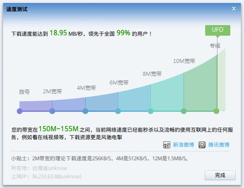244x188 pixels.
Task: Click the Sina Weibo share icon
Action: pyautogui.click(x=167, y=145)
